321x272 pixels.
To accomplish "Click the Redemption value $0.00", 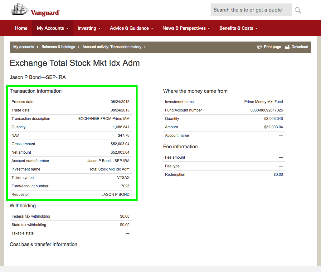I will [278, 175].
